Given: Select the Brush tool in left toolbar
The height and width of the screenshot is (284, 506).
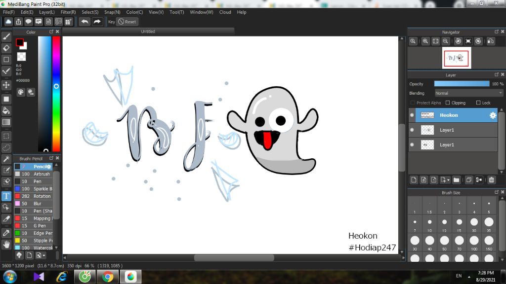Looking at the screenshot, I should click(6, 36).
